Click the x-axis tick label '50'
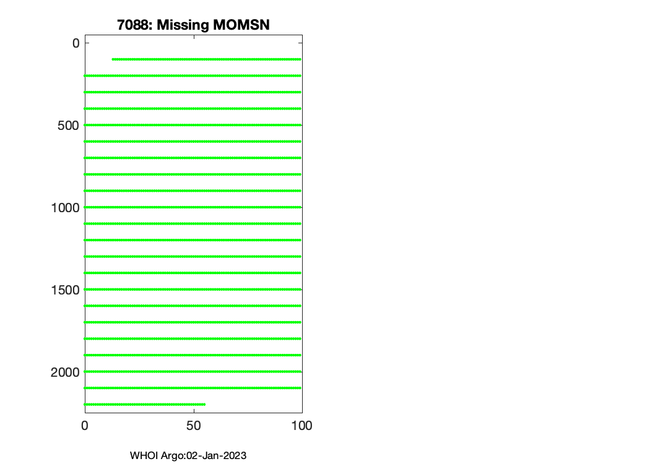This screenshot has width=650, height=464. (x=194, y=426)
